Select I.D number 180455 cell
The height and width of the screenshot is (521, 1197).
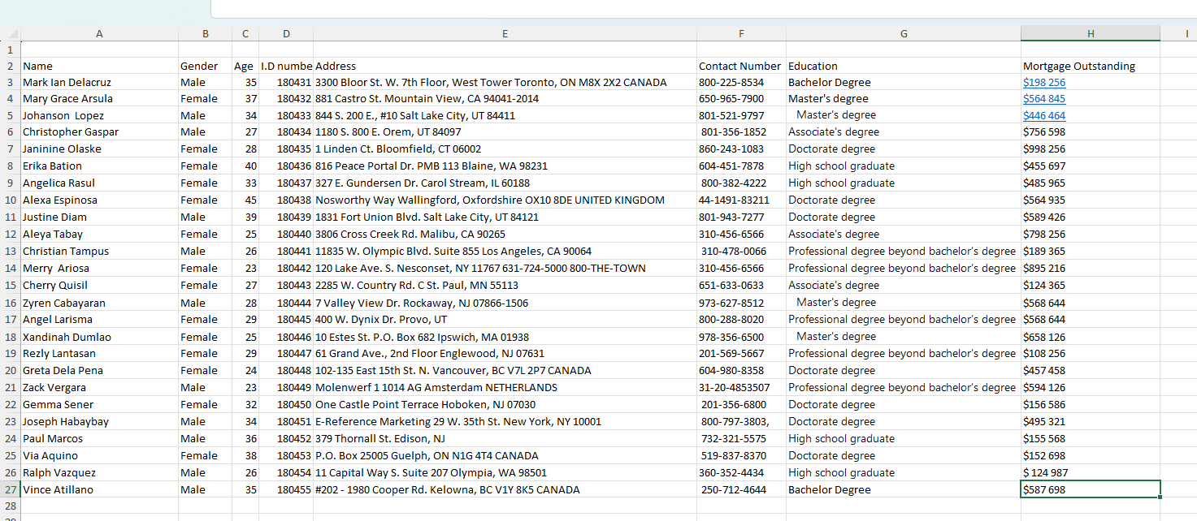(x=286, y=489)
